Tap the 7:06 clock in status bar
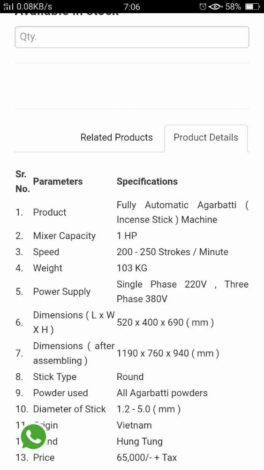The width and height of the screenshot is (264, 470). pyautogui.click(x=132, y=7)
